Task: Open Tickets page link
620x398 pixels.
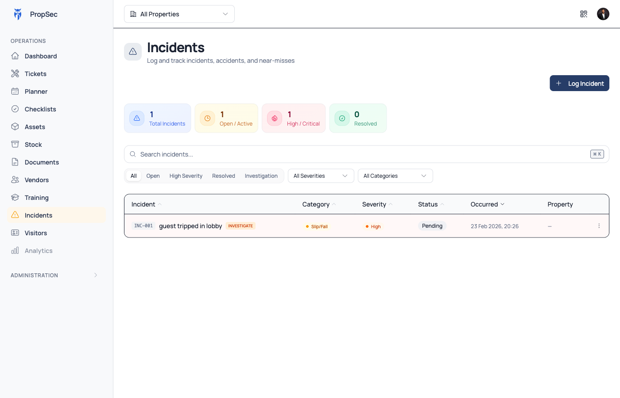Action: tap(57, 74)
